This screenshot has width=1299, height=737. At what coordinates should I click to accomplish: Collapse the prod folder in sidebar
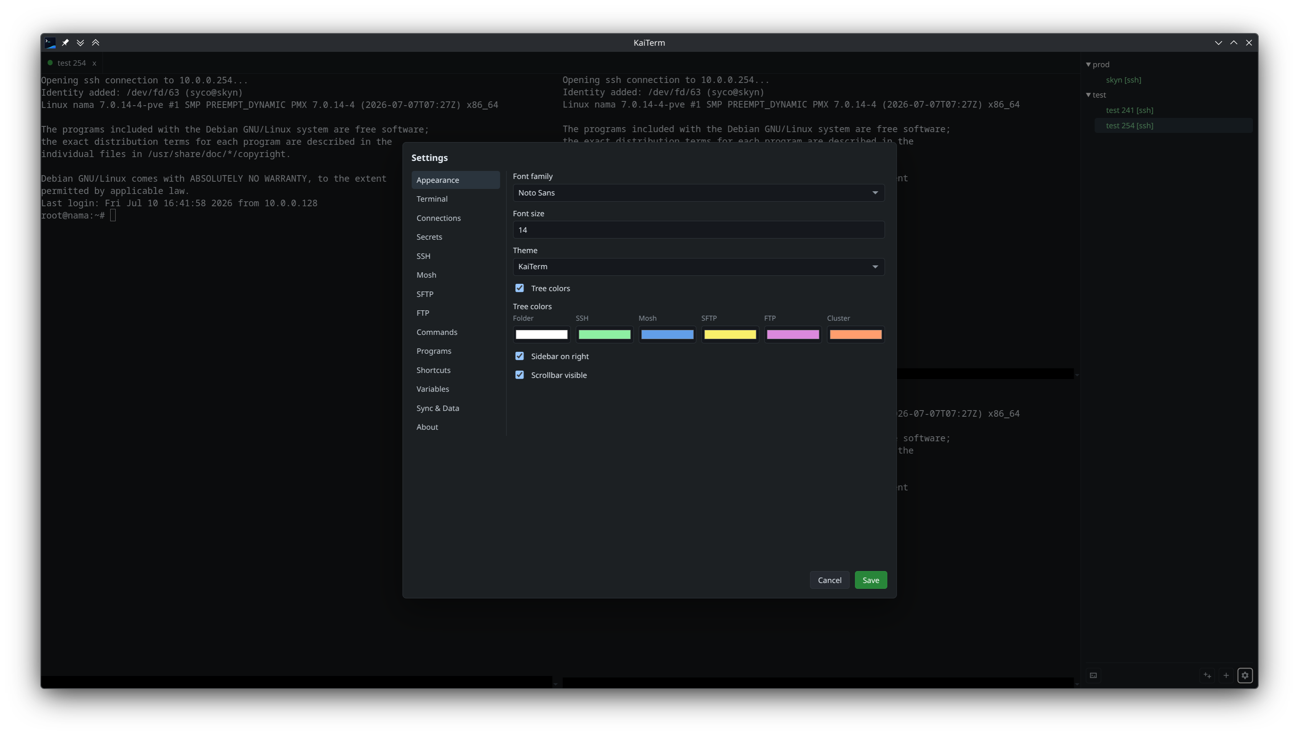pyautogui.click(x=1089, y=64)
